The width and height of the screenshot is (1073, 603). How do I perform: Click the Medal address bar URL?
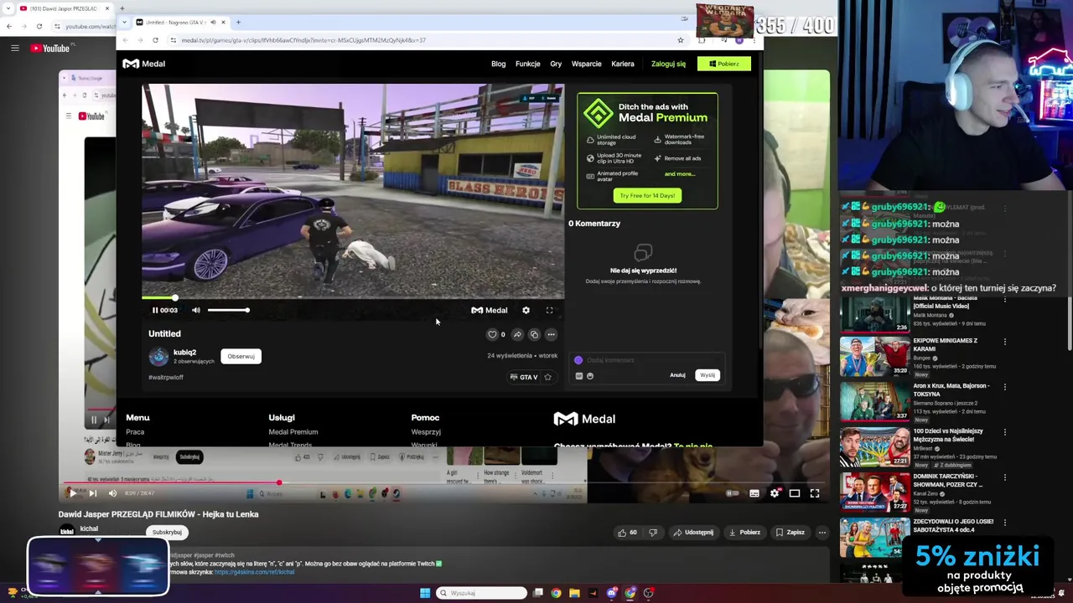303,40
